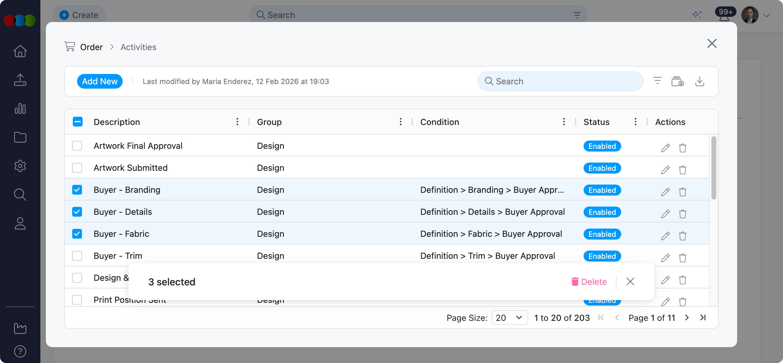
Task: Open the settings gear in the sidebar
Action: pyautogui.click(x=20, y=166)
